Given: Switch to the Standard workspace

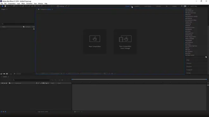Looking at the screenshot, I should point(137,6).
